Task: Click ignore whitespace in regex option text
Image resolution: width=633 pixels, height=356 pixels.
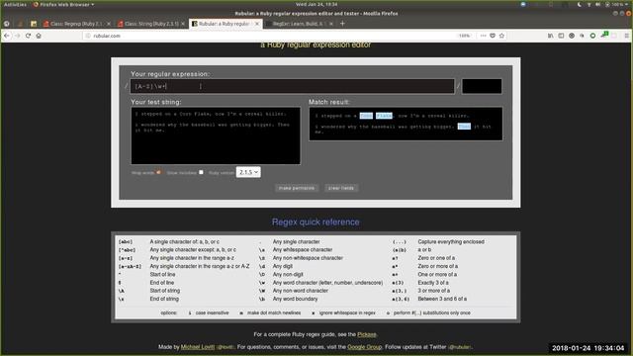Action: 347,312
